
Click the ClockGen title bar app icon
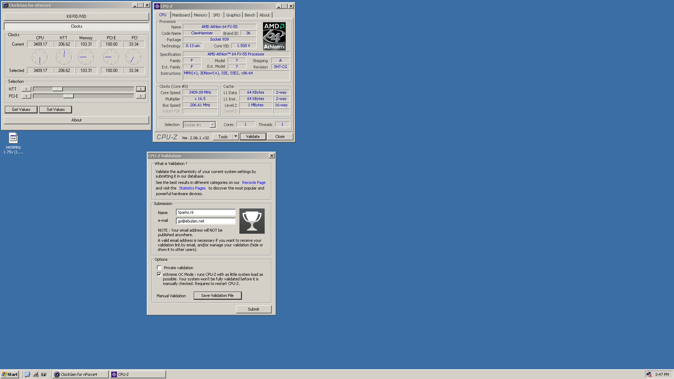[5, 5]
